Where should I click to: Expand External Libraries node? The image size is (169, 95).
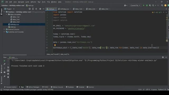point(4,29)
